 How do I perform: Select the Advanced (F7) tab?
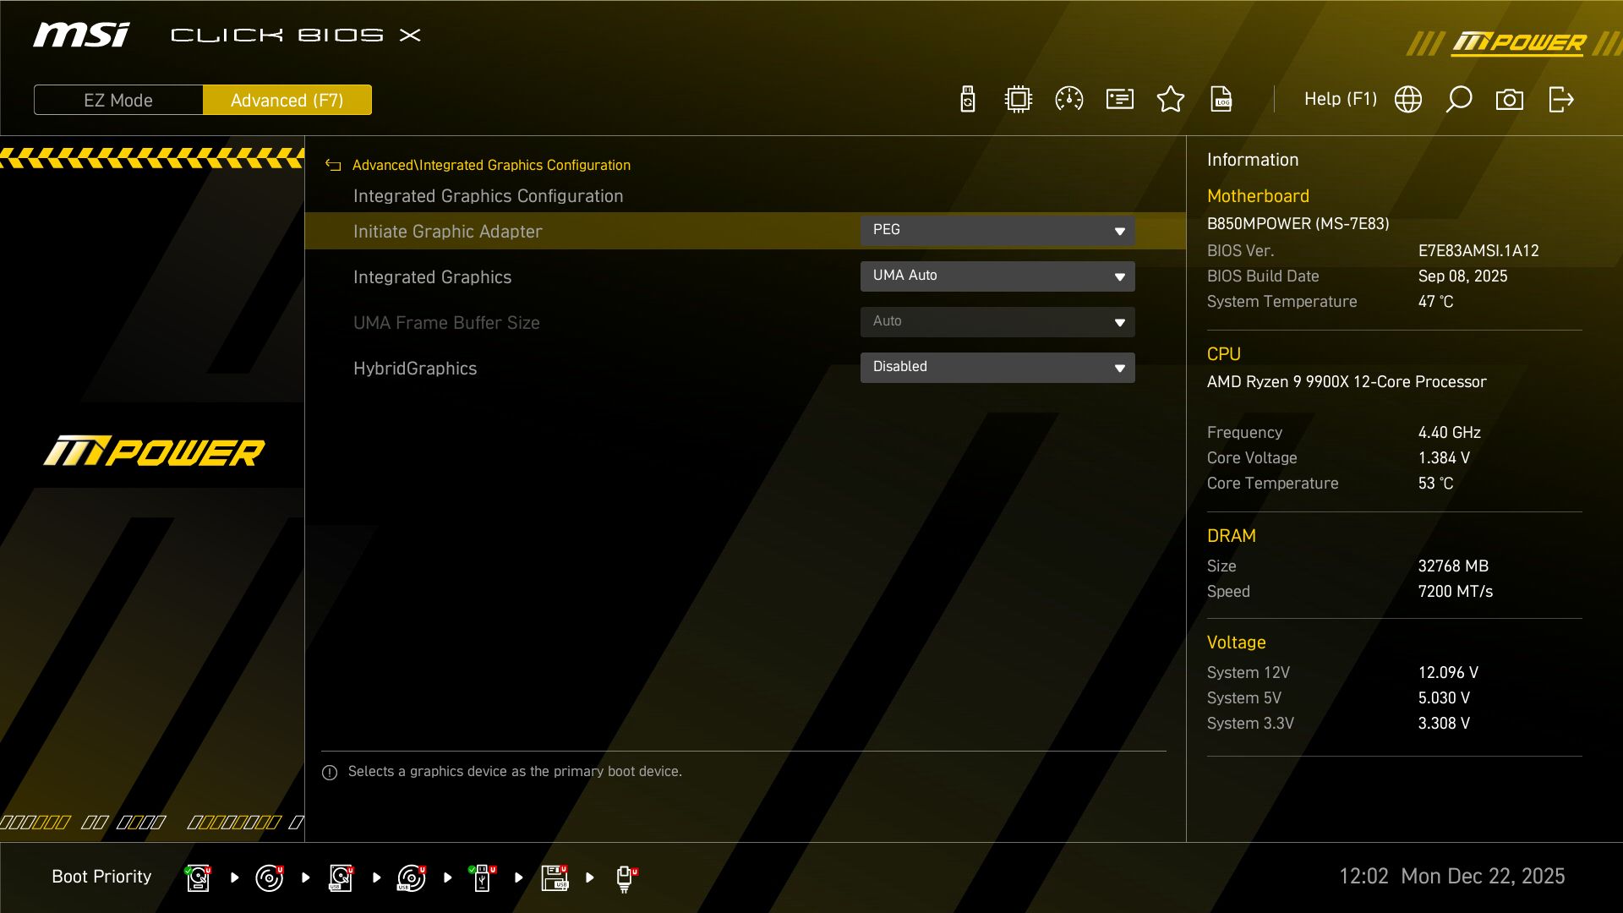287,99
